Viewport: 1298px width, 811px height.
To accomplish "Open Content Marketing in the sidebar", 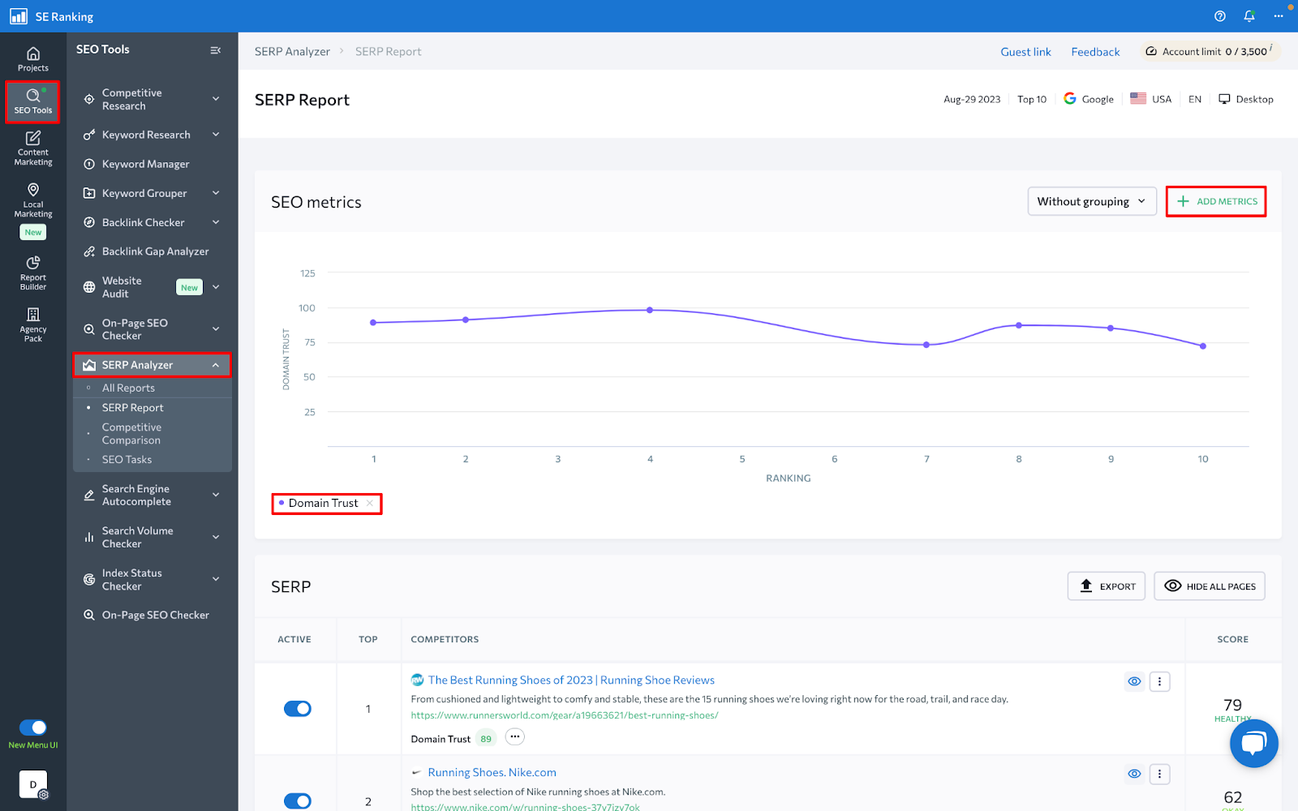I will coord(33,148).
